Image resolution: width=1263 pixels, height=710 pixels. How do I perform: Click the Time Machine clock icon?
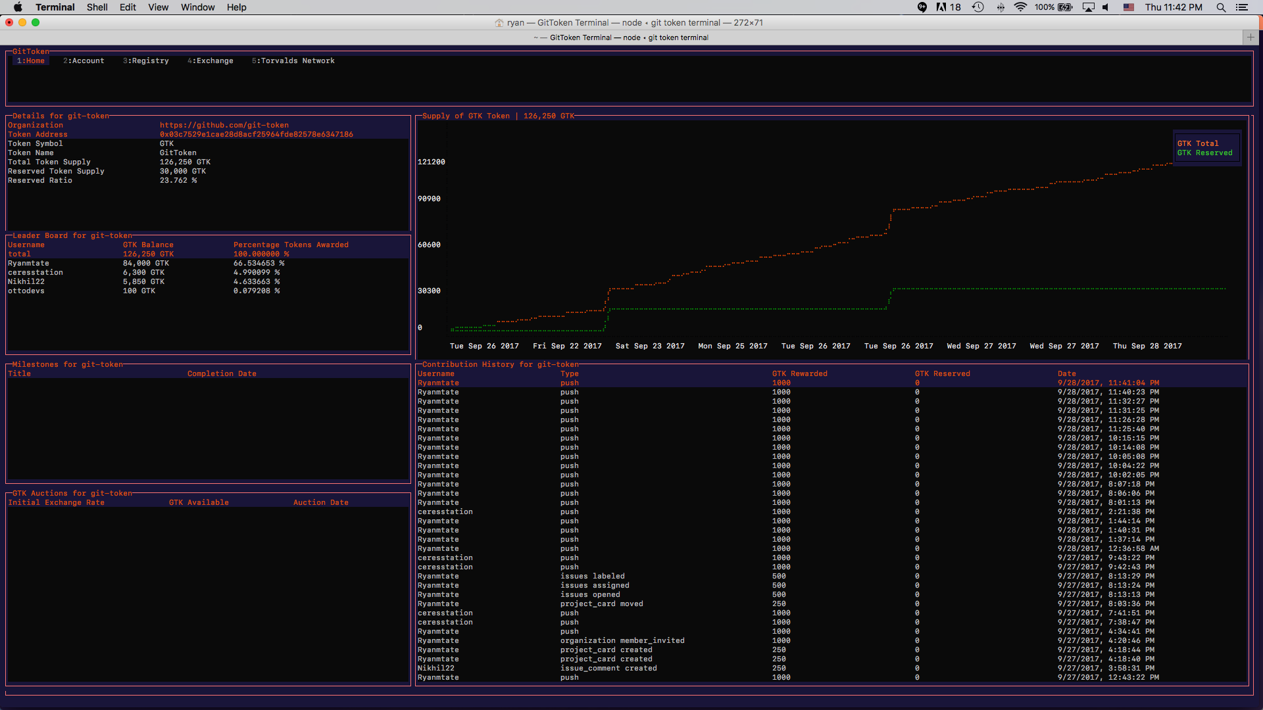point(978,7)
